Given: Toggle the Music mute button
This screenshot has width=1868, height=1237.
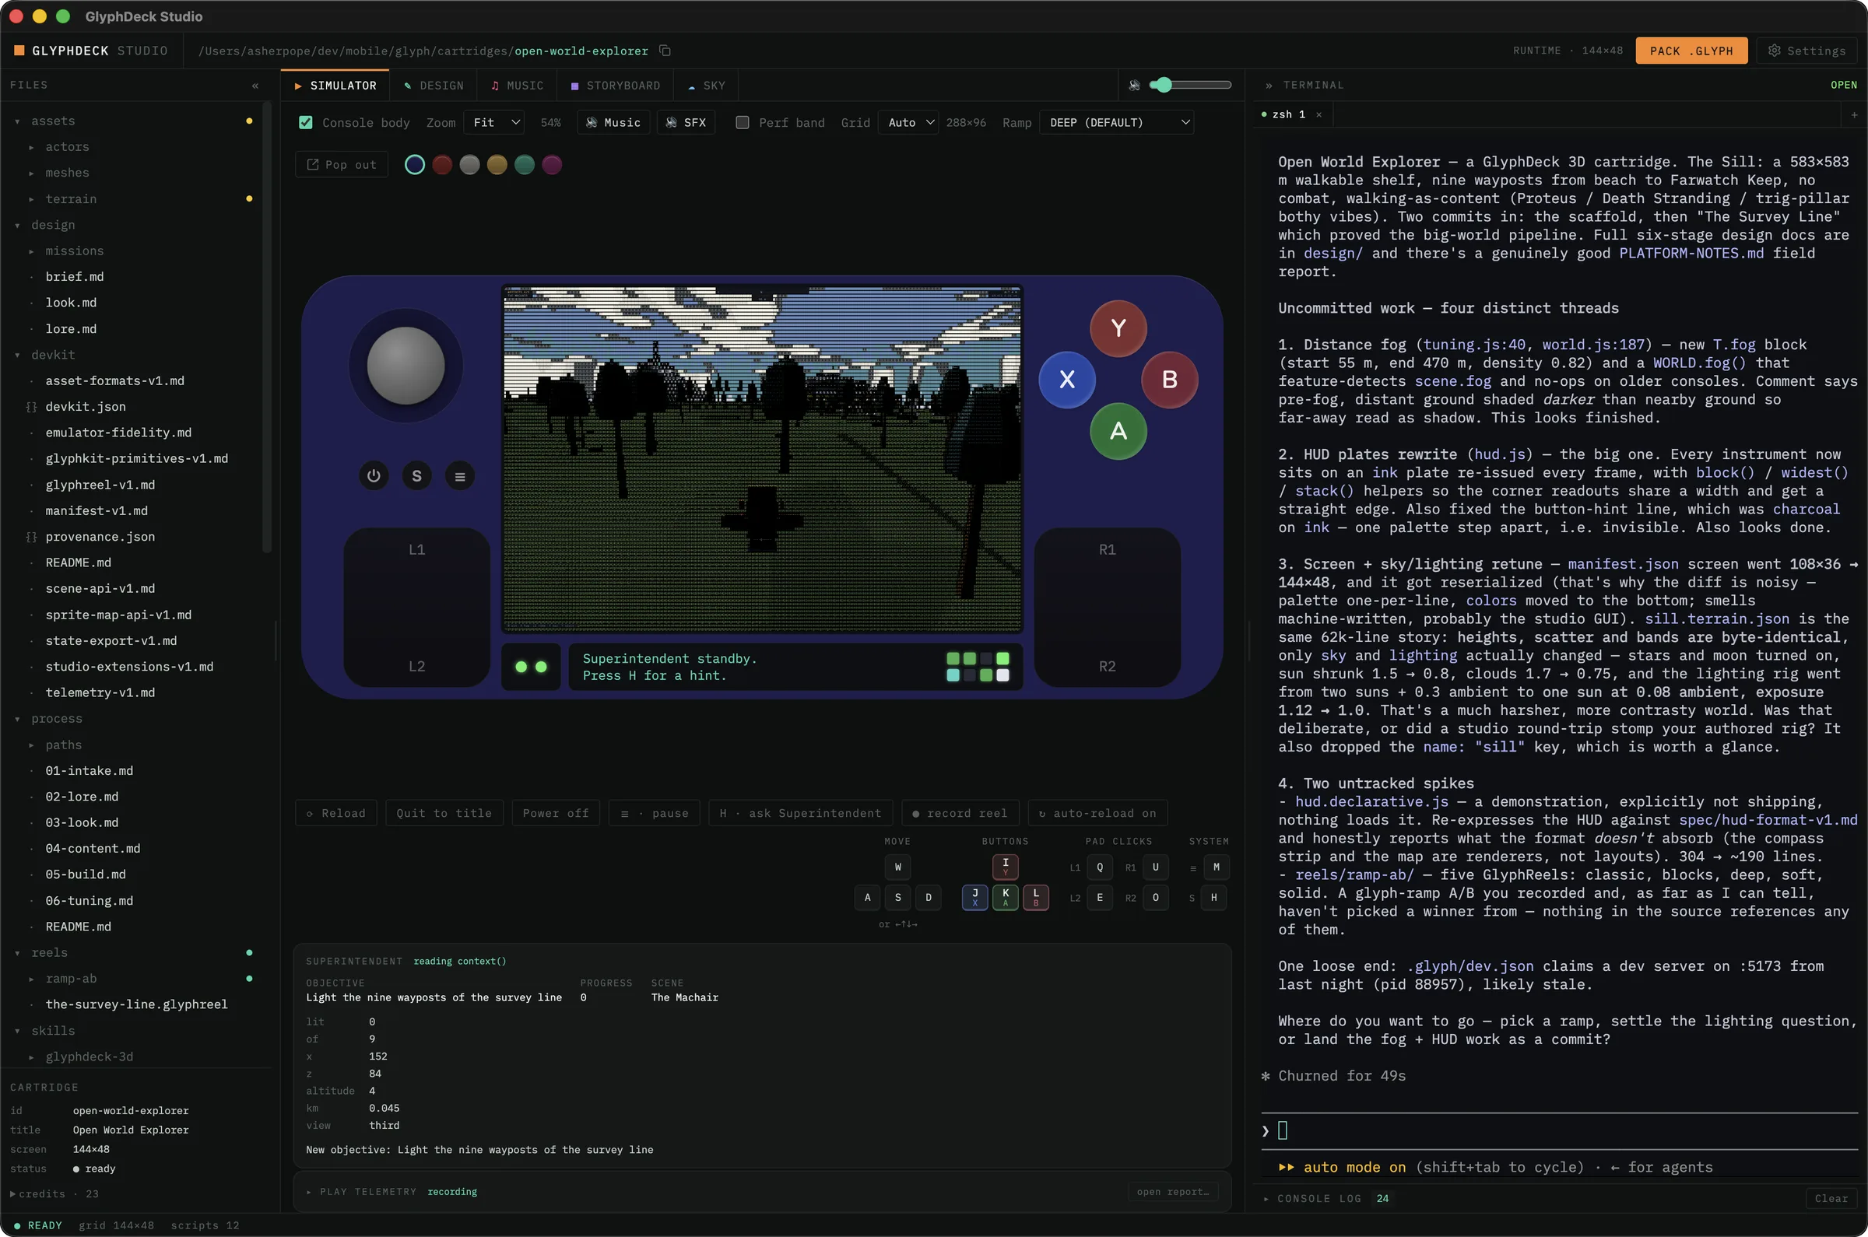Looking at the screenshot, I should pyautogui.click(x=613, y=122).
